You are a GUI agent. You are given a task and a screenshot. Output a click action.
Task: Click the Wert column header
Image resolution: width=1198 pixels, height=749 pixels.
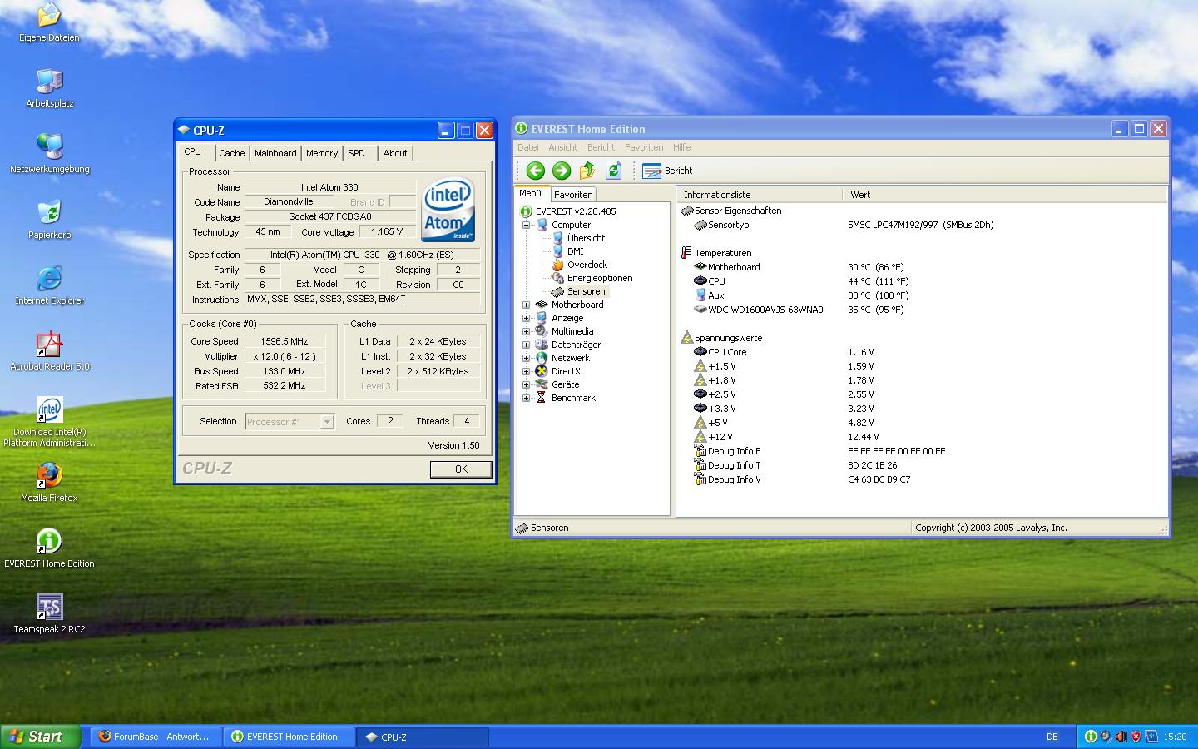point(1004,195)
